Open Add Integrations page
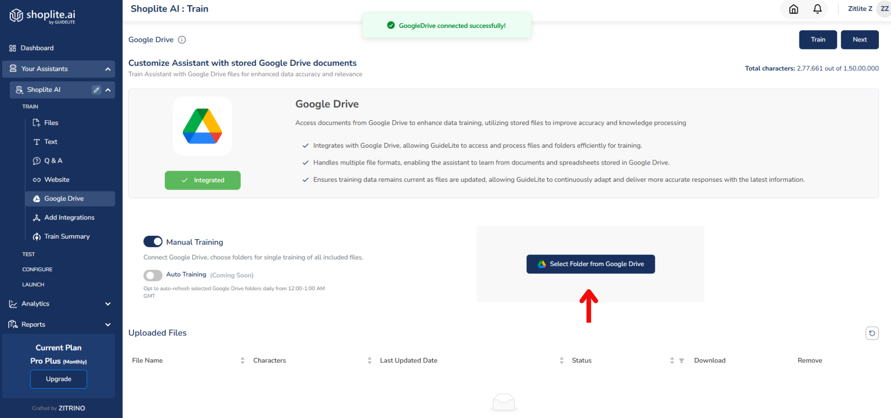The image size is (891, 418). 70,218
